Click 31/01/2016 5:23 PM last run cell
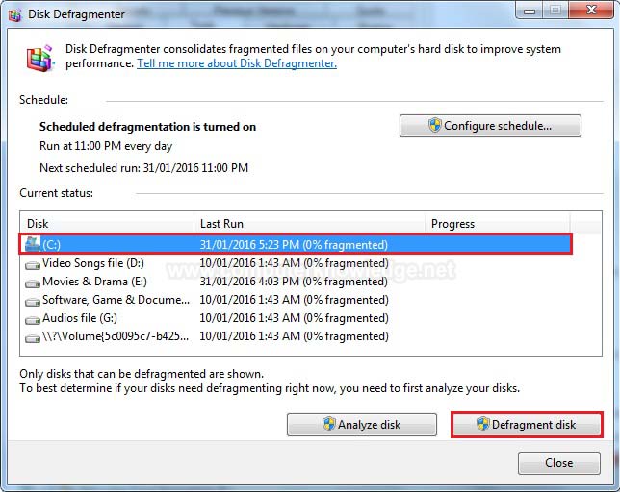620x492 pixels. 294,245
